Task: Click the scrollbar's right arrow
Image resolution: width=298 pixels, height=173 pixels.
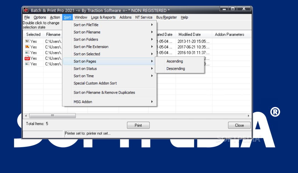Action: 249,116
